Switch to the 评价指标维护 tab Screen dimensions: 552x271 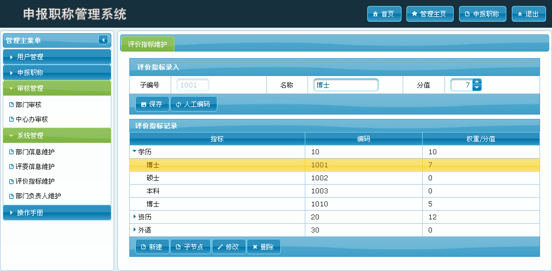click(x=147, y=45)
